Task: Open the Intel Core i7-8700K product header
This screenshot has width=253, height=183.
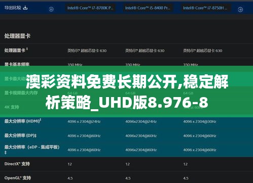Action: tap(90, 8)
